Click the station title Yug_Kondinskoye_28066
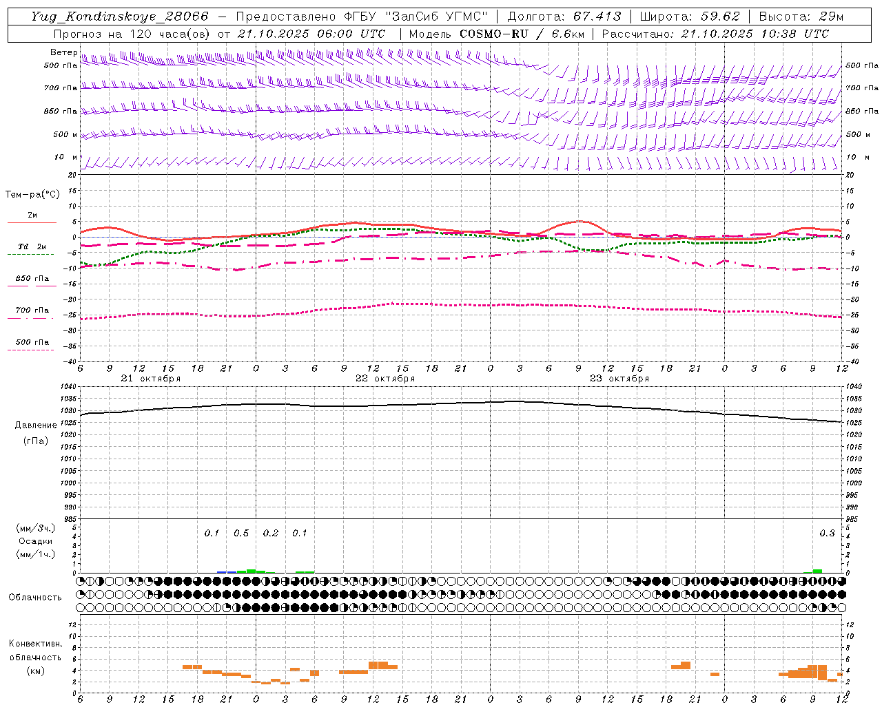Viewport: 882px width, 705px height. point(119,17)
